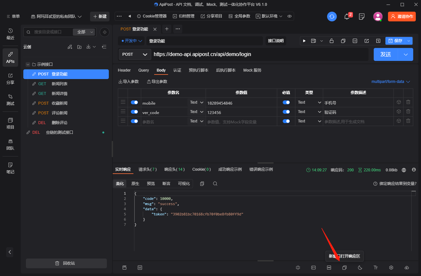Click the 搜索目录或接口 search field
The height and width of the screenshot is (276, 421).
coord(49,32)
